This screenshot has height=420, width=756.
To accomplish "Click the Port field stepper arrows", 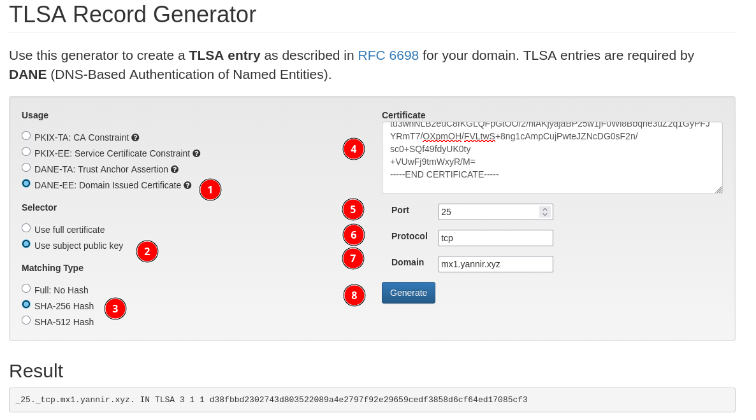I will (x=544, y=212).
